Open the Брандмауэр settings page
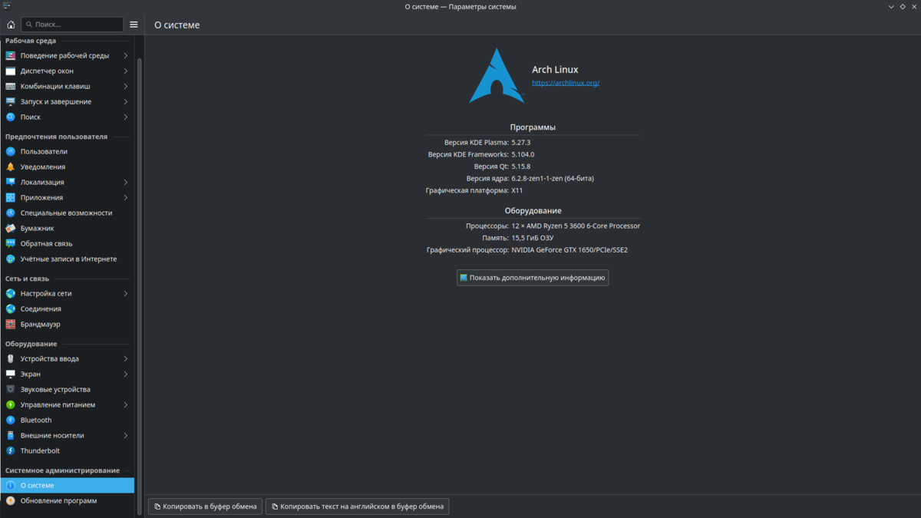 pyautogui.click(x=68, y=324)
